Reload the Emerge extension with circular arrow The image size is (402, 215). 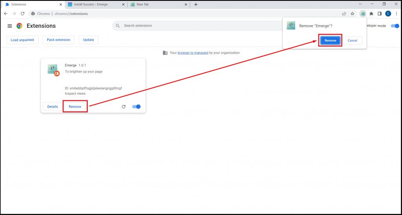[124, 107]
